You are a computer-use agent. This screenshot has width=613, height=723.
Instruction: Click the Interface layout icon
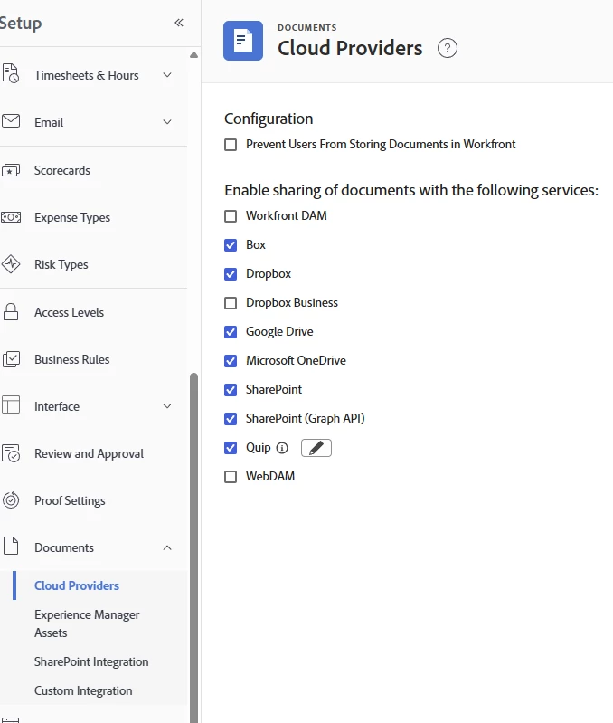(x=11, y=404)
